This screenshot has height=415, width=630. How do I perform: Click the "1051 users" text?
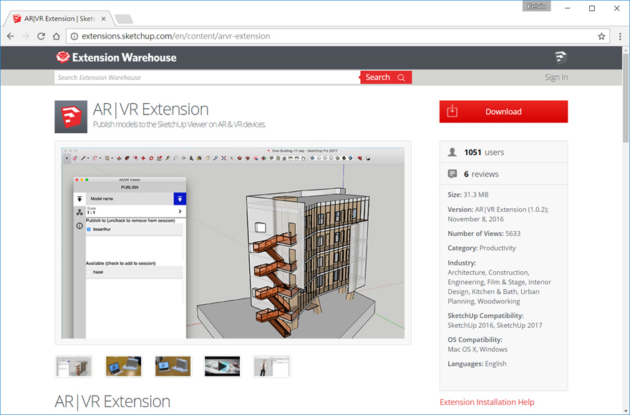pyautogui.click(x=484, y=152)
